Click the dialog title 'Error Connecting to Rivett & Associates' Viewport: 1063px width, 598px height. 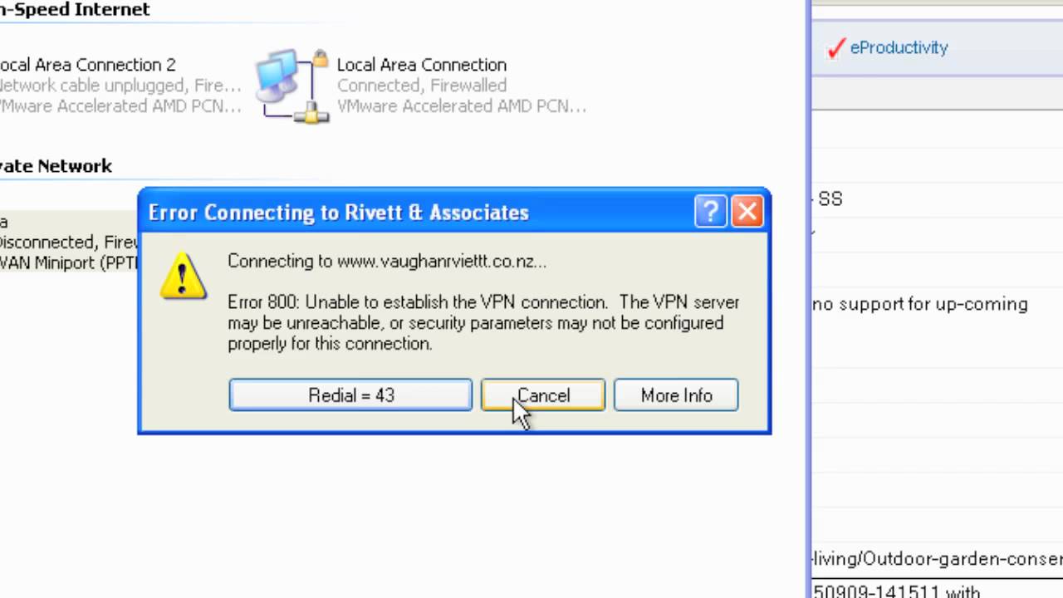(338, 213)
